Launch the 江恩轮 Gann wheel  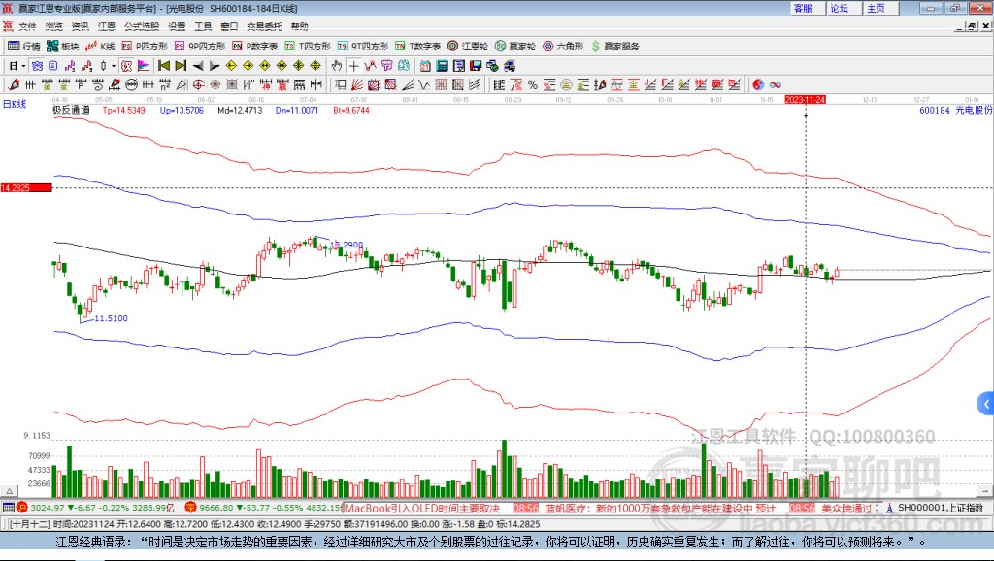coord(468,46)
